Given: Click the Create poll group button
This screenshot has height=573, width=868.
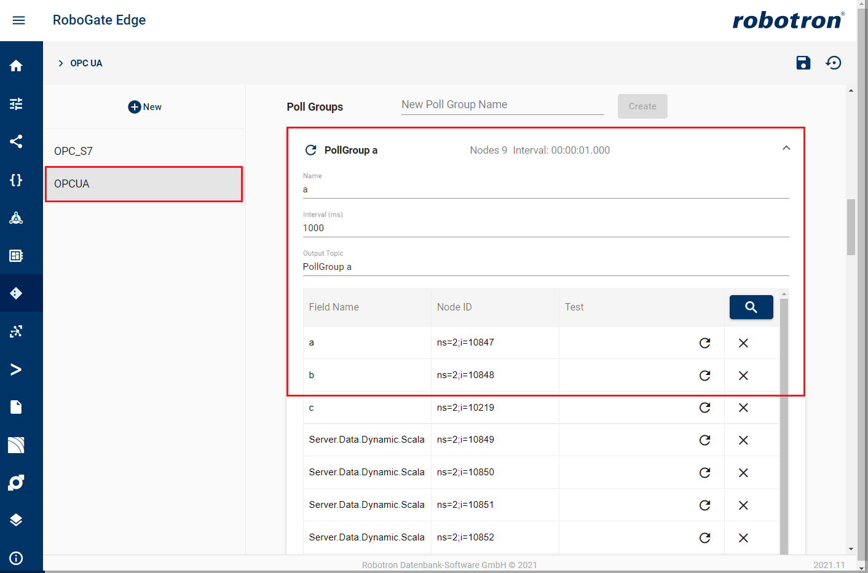Looking at the screenshot, I should click(642, 106).
